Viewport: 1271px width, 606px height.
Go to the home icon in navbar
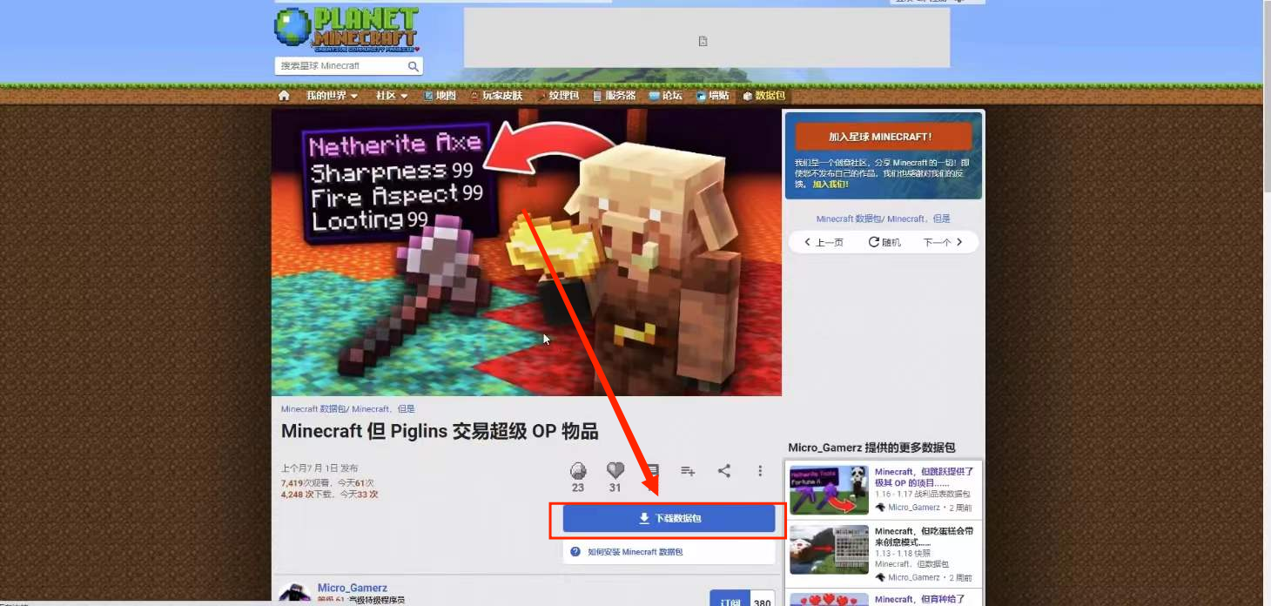pyautogui.click(x=284, y=96)
